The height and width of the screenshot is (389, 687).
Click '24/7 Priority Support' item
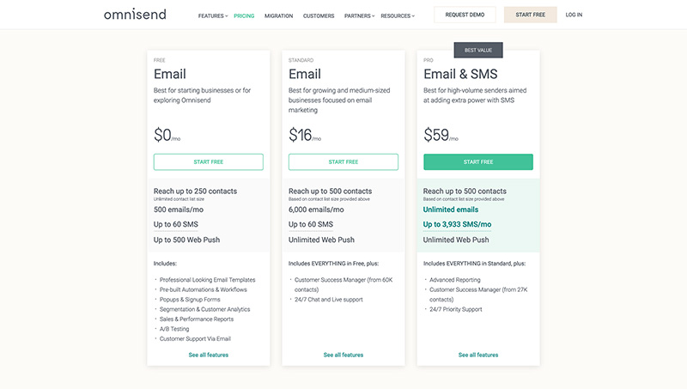click(456, 309)
